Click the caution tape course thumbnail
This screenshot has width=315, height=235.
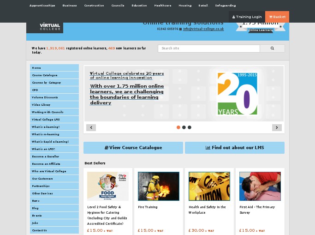209,186
